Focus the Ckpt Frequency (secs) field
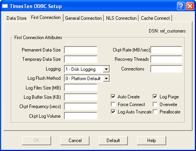 81,106
